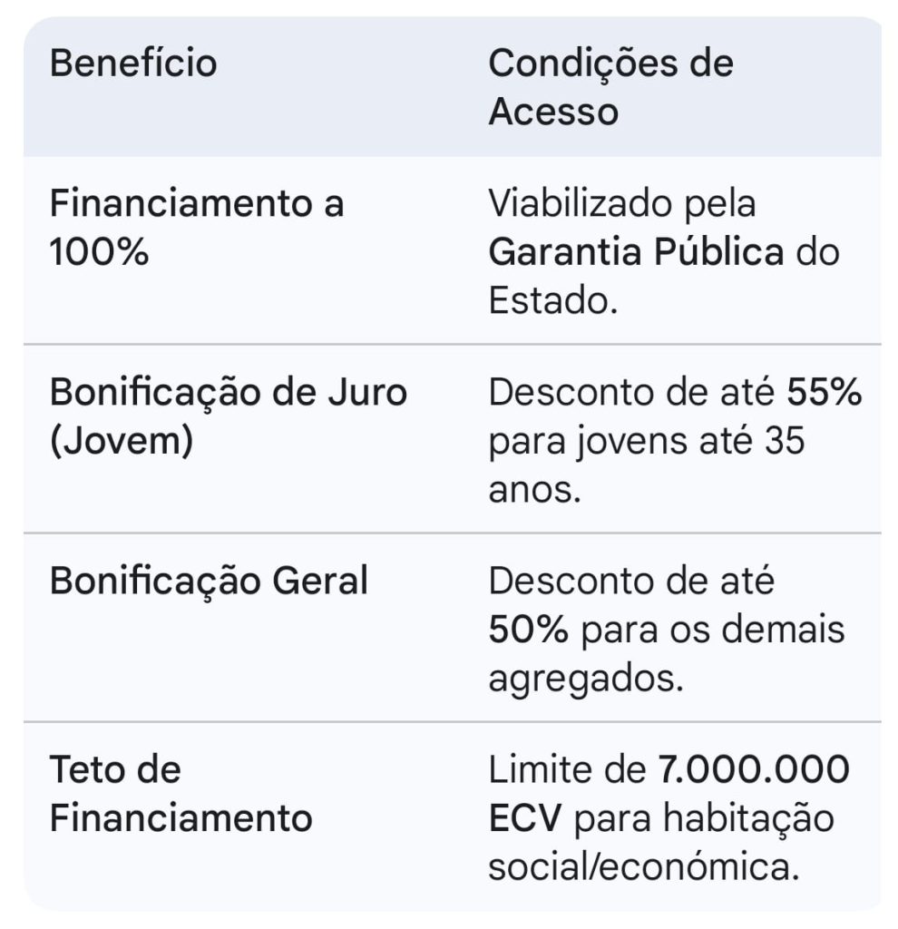Click the "(Jovem)" text
The width and height of the screenshot is (898, 929).
tap(121, 443)
